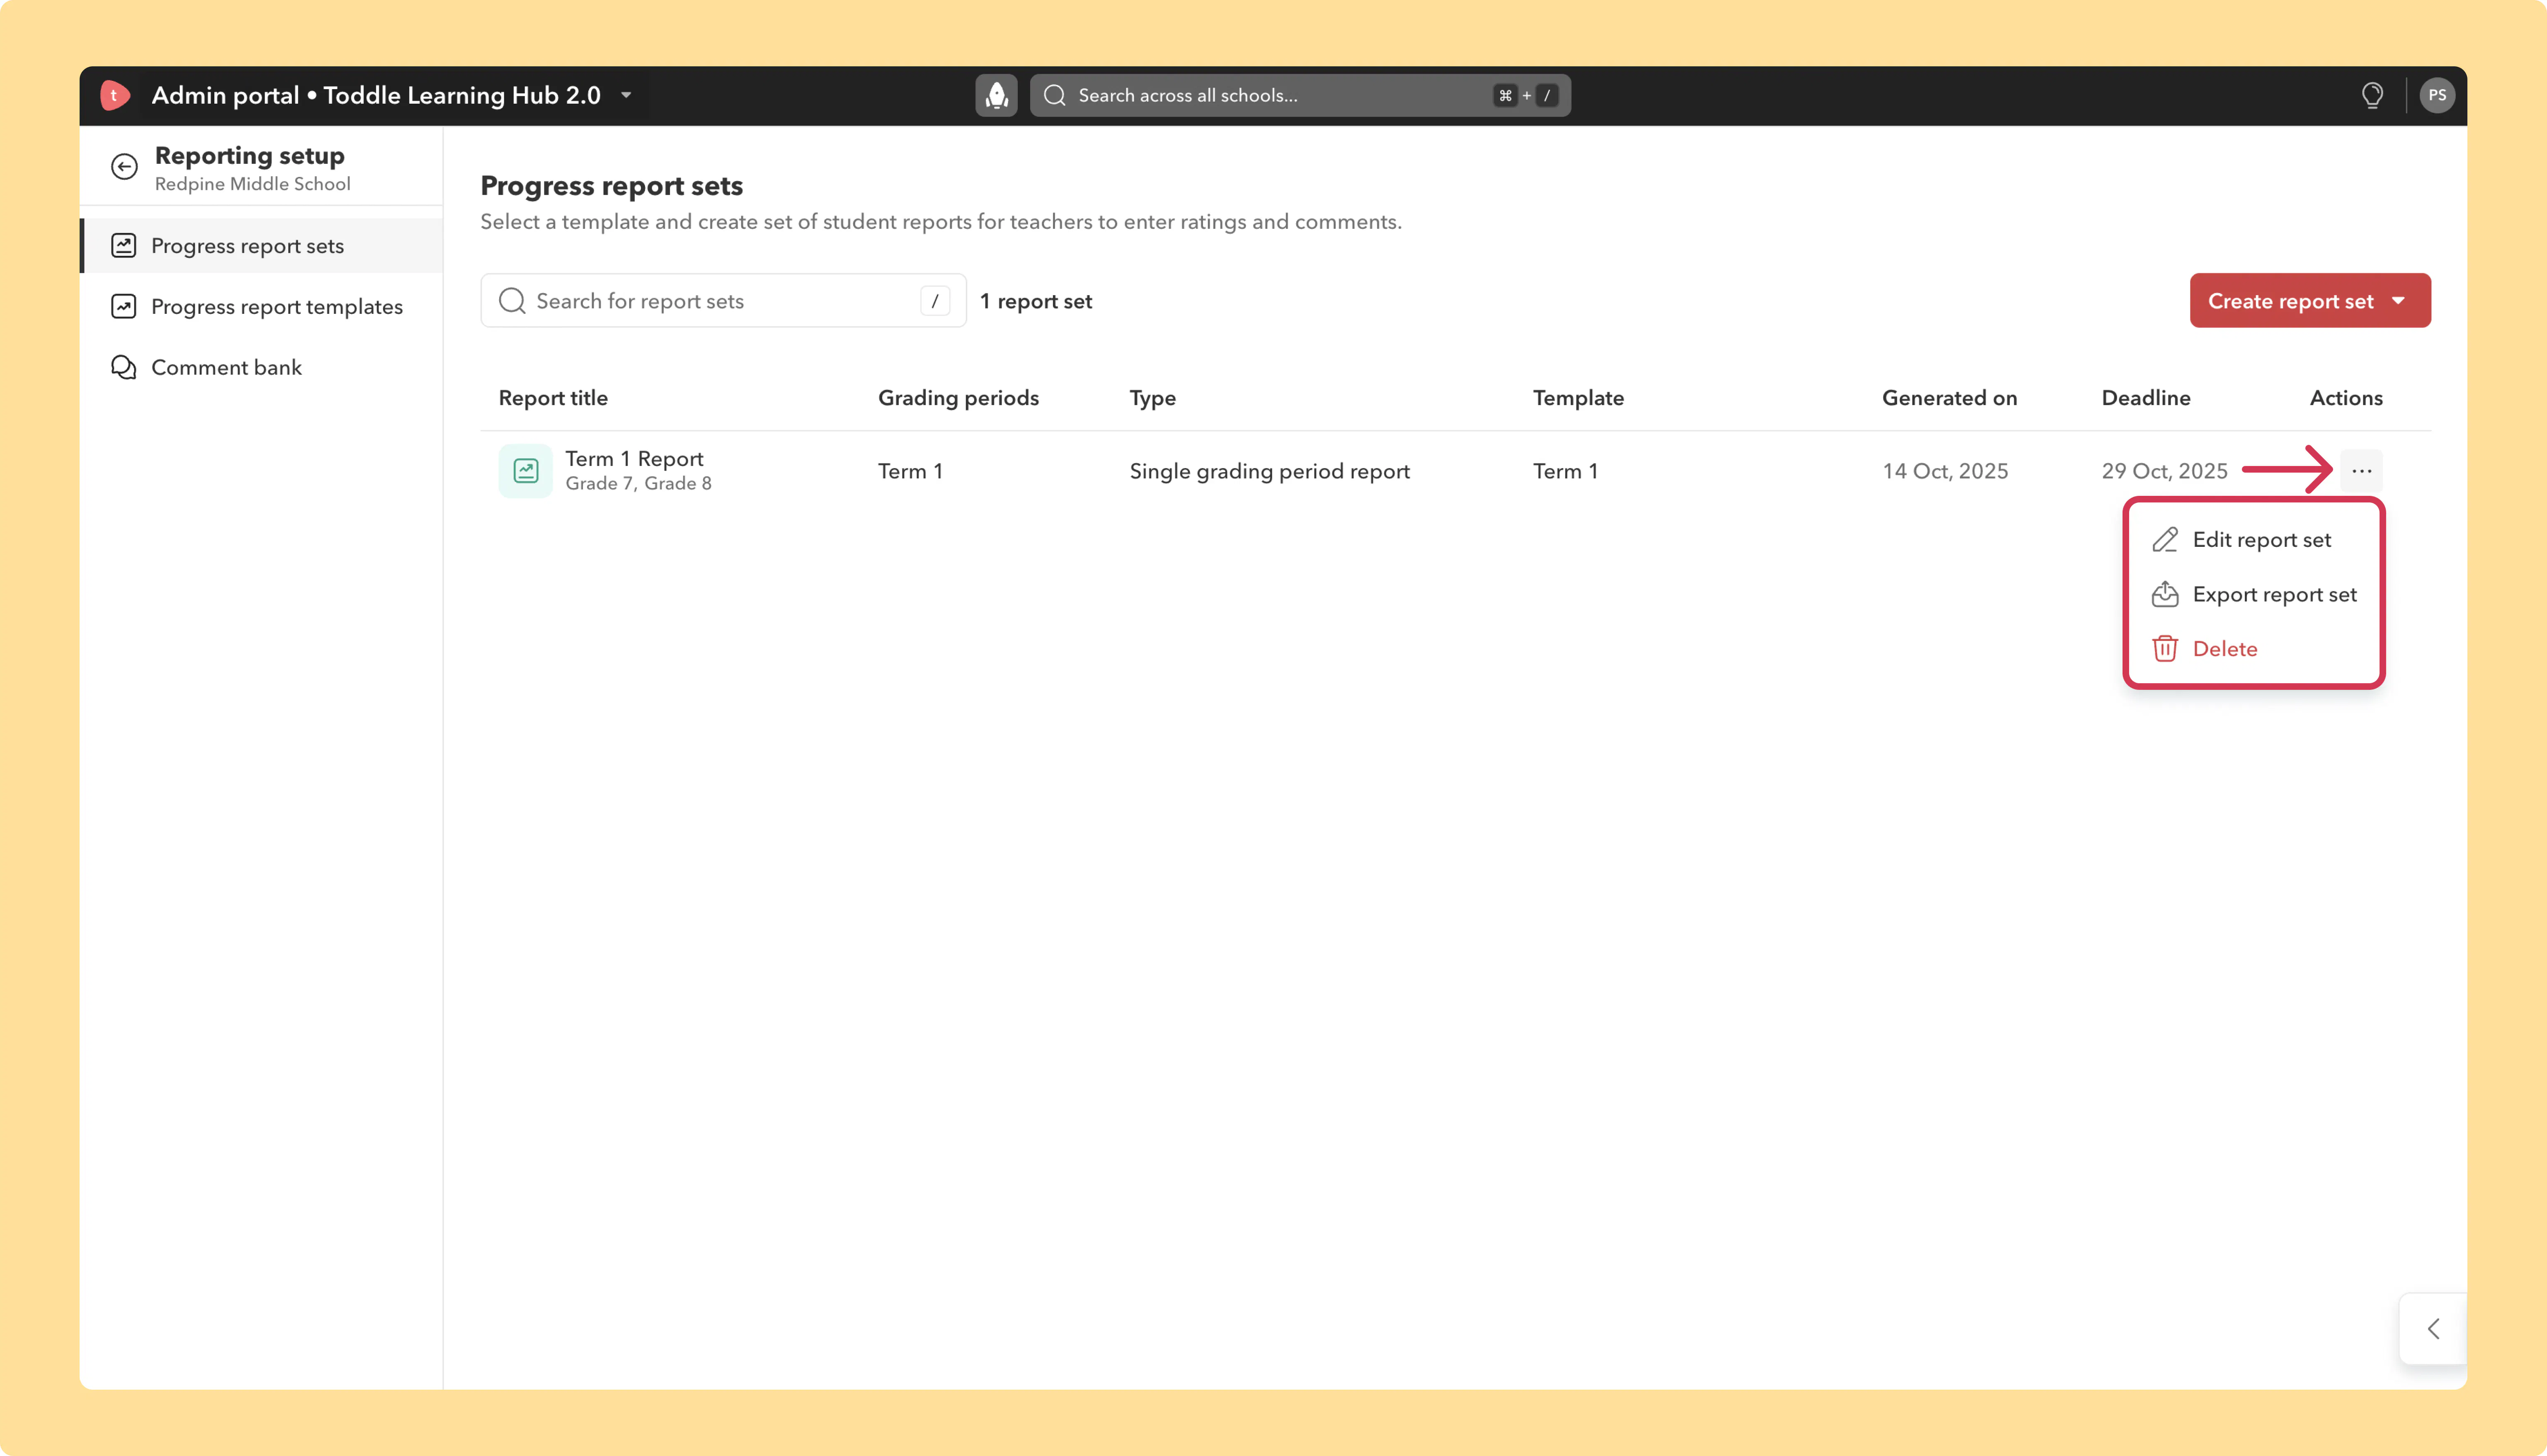The width and height of the screenshot is (2547, 1456).
Task: Select Edit report set from the menu
Action: pos(2254,540)
